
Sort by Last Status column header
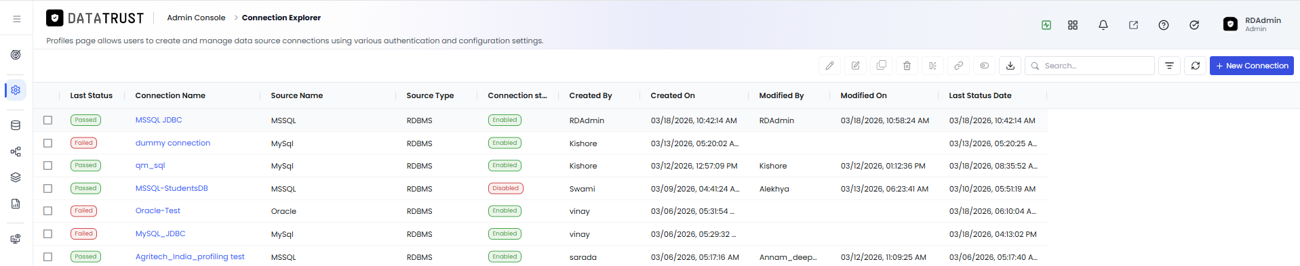(92, 95)
